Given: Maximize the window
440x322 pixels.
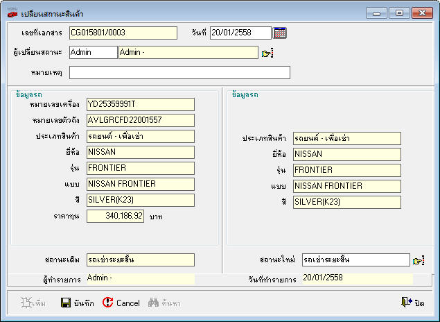Looking at the screenshot, I should point(399,13).
